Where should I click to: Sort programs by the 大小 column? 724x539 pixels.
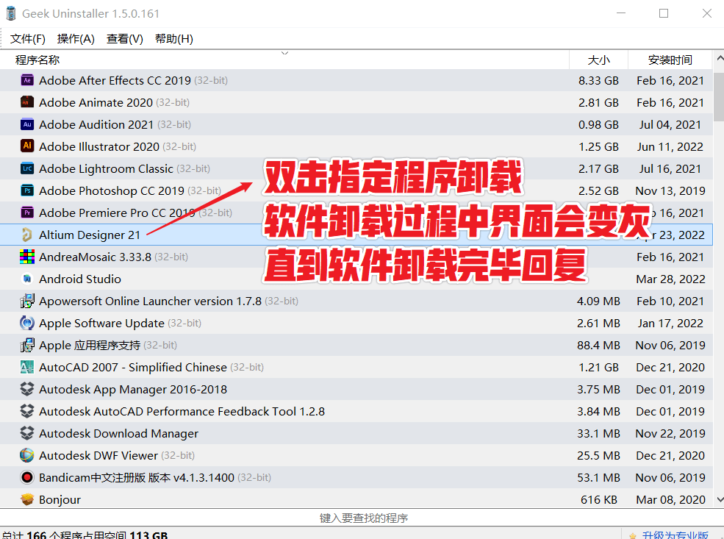point(598,60)
